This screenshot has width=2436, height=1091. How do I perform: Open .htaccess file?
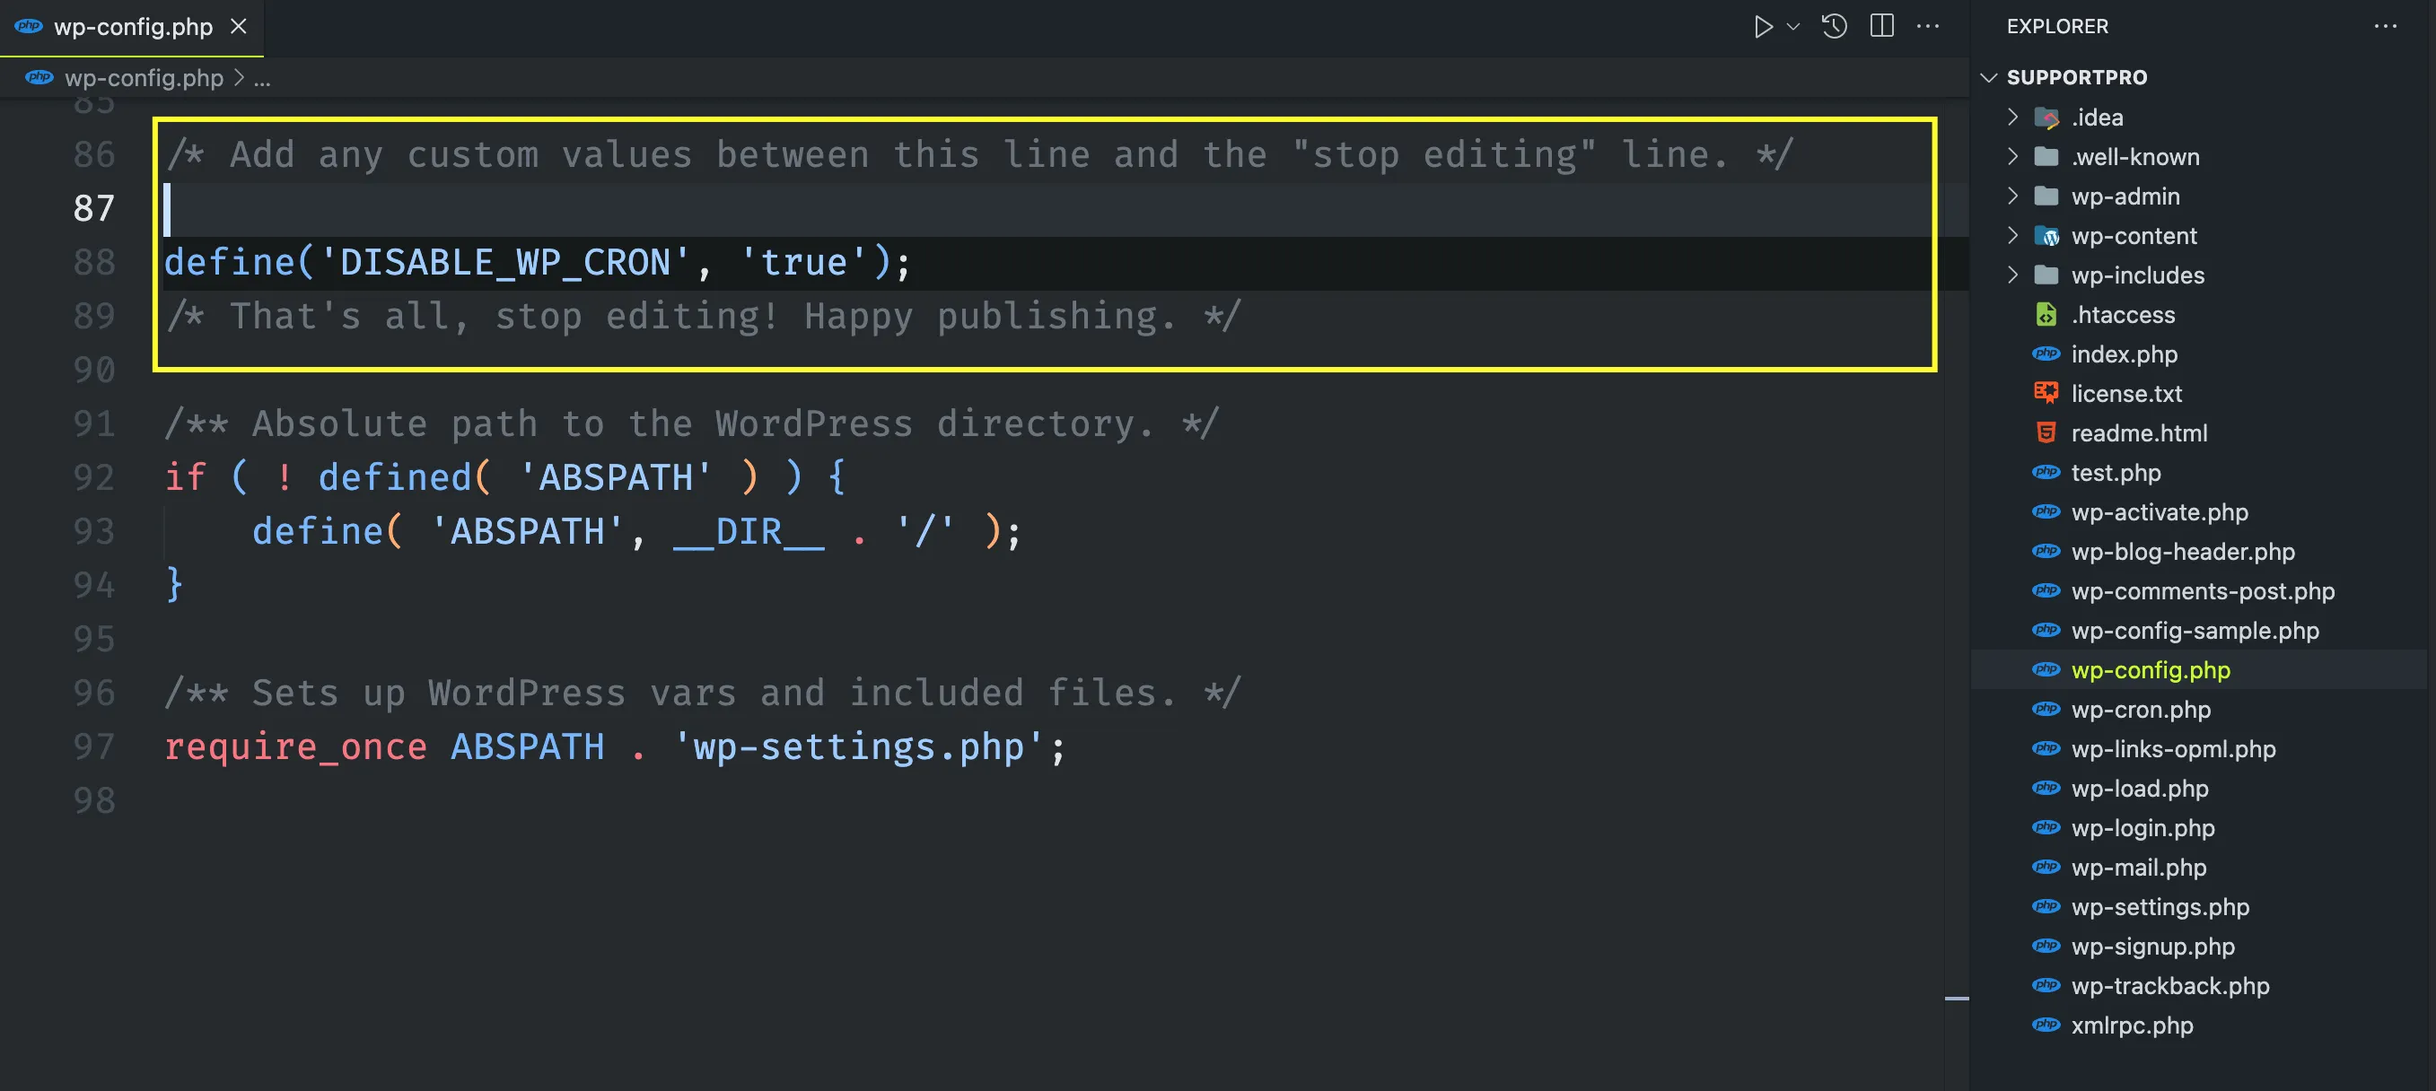[x=2123, y=315]
